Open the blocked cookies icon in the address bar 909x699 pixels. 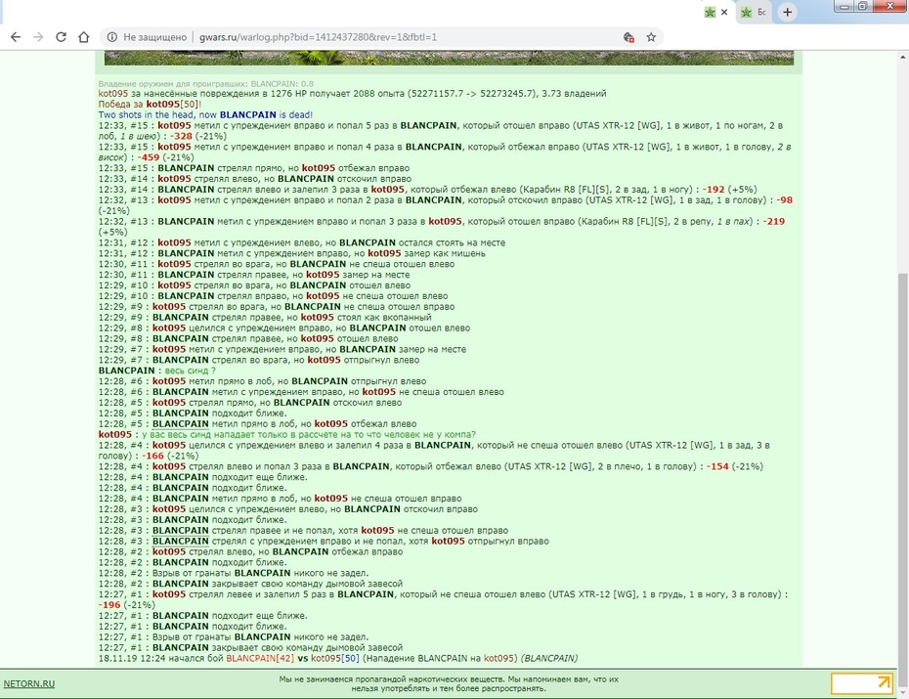[x=628, y=37]
